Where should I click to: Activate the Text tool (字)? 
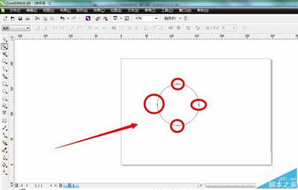click(x=4, y=113)
